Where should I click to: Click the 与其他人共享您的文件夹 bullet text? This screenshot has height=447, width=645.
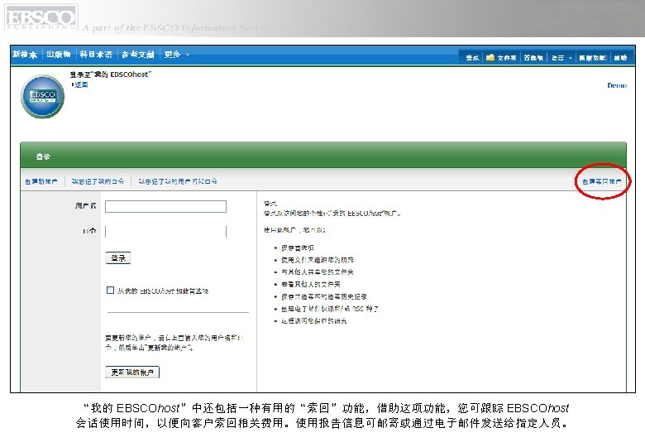[x=318, y=272]
